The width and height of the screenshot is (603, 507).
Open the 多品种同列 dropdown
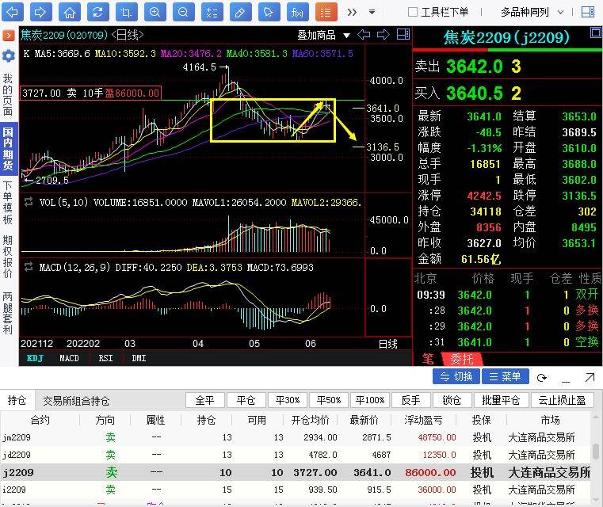coord(536,12)
